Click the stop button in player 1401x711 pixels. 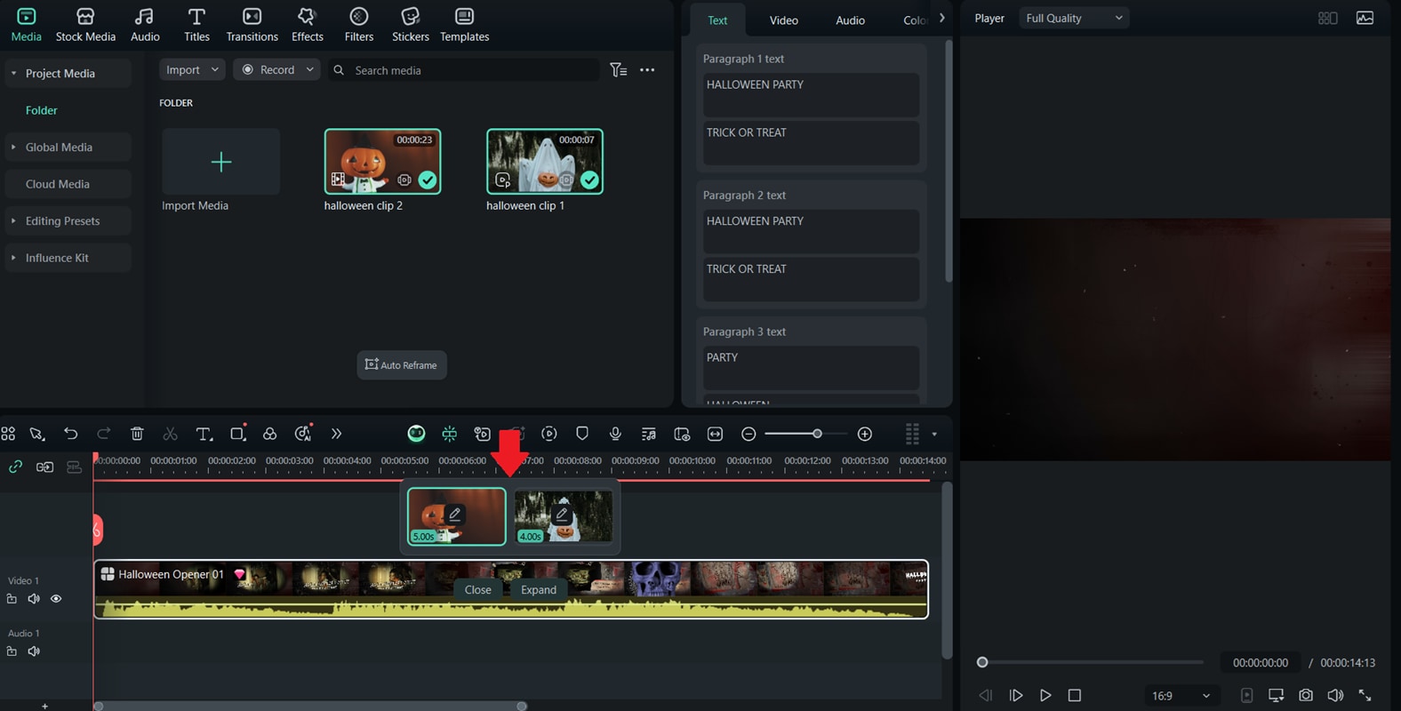click(1075, 695)
